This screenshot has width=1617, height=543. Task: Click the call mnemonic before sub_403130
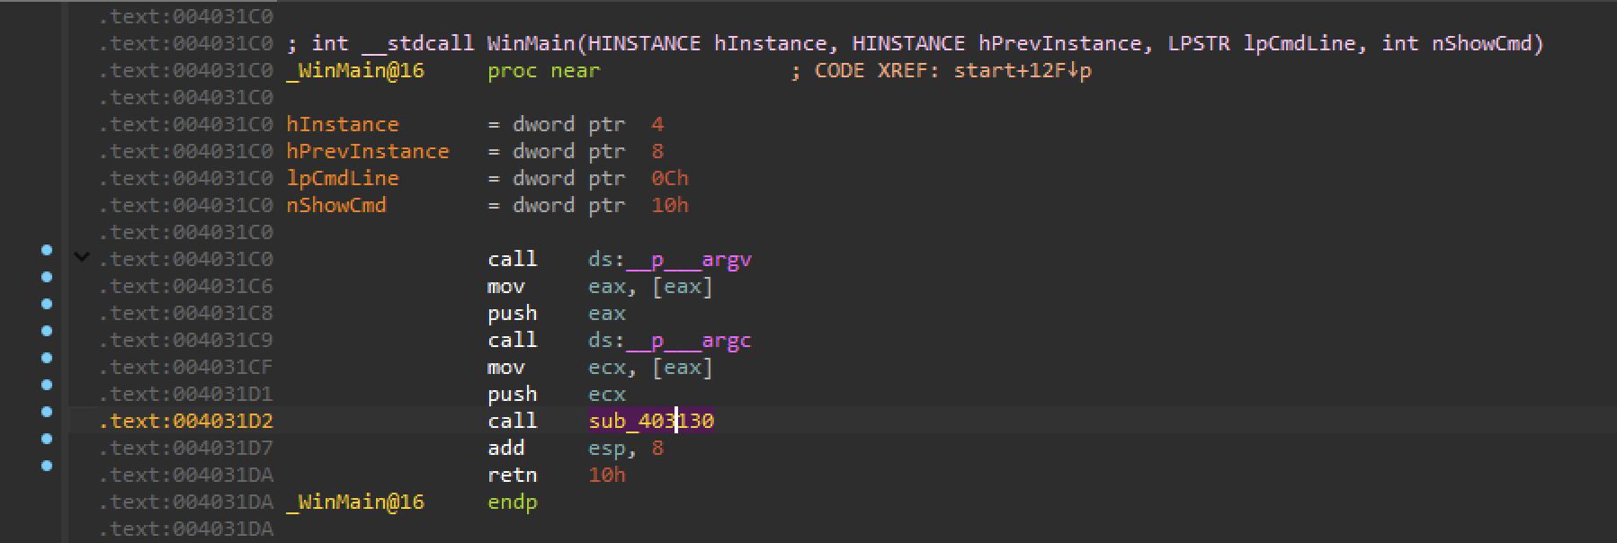513,421
